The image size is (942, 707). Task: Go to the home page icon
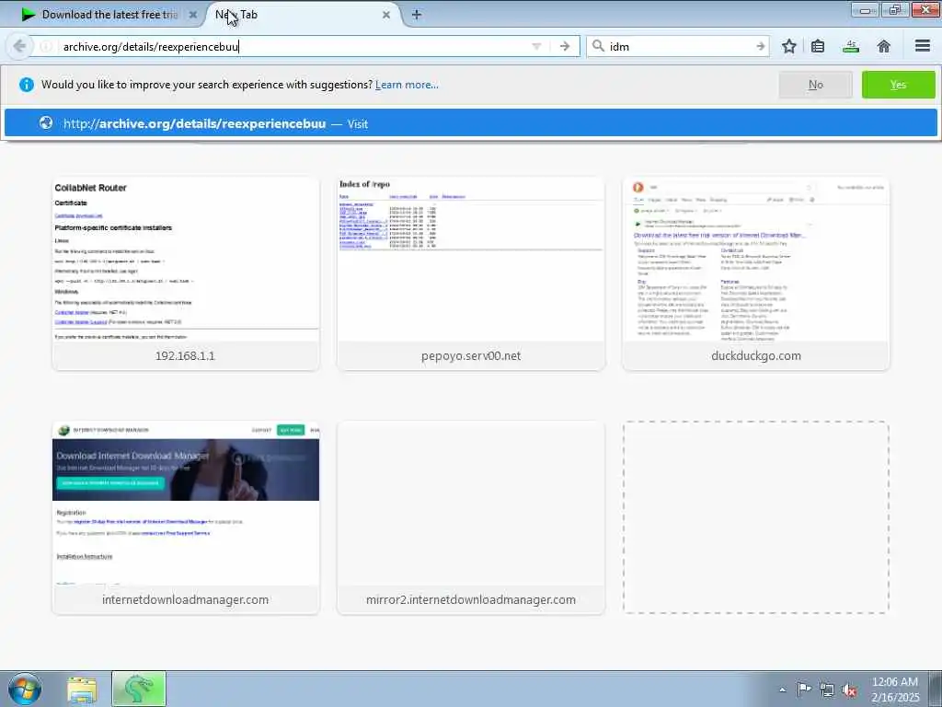pyautogui.click(x=884, y=46)
